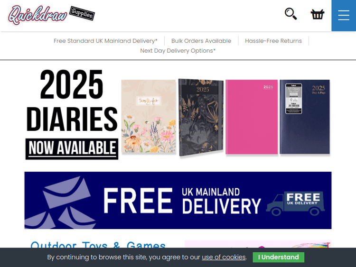This screenshot has height=267, width=356.
Task: Select Free Standard UK Mainland Delivery link
Action: (x=105, y=41)
